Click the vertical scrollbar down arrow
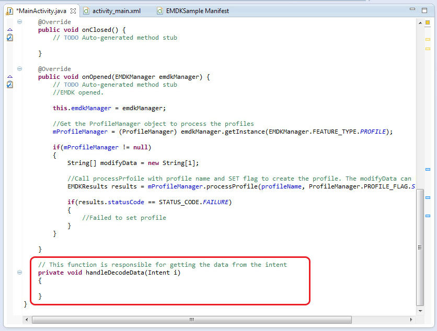 pyautogui.click(x=420, y=310)
